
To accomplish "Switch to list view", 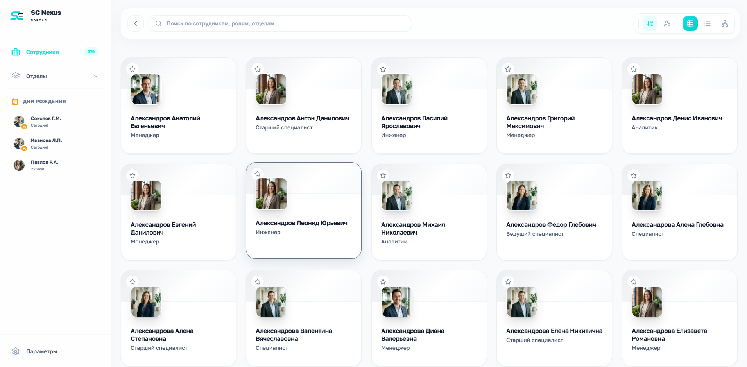I will pyautogui.click(x=708, y=23).
